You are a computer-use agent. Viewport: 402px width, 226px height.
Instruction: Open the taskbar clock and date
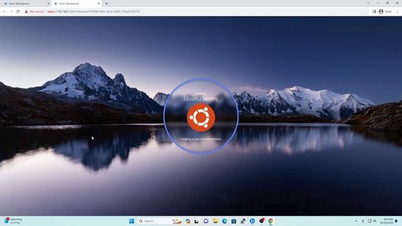point(386,221)
